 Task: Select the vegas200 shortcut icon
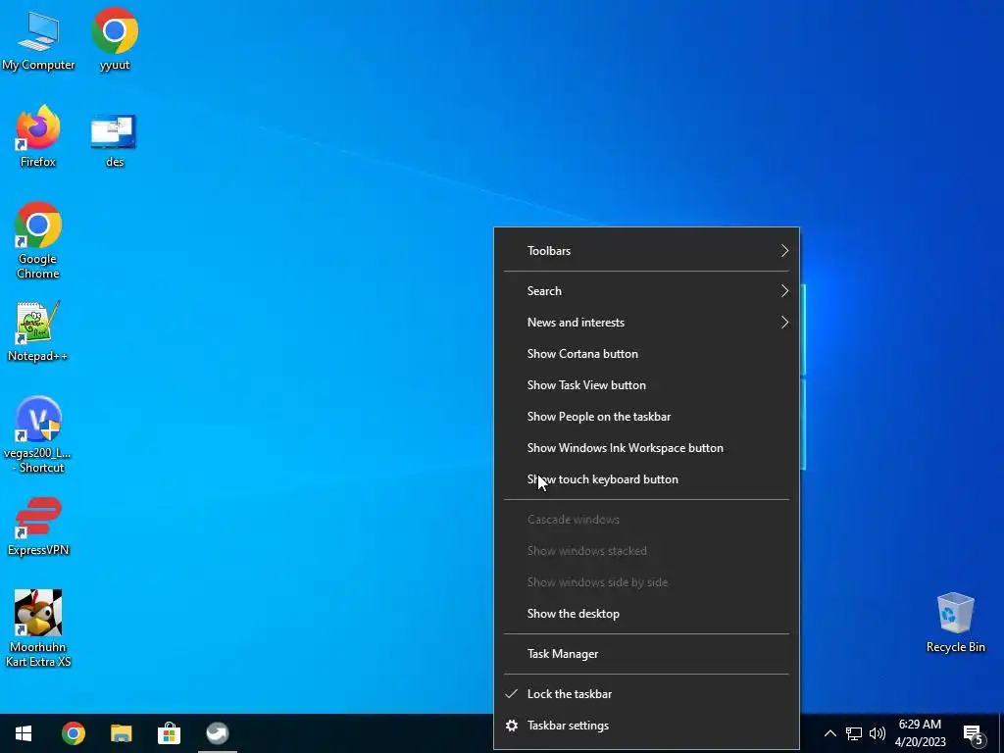[x=38, y=434]
